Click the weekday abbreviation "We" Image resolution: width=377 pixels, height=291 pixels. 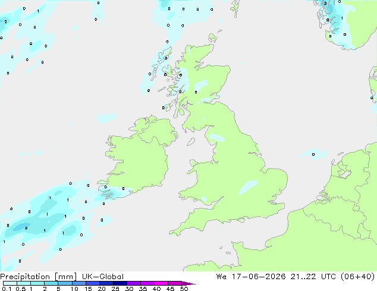pyautogui.click(x=221, y=277)
